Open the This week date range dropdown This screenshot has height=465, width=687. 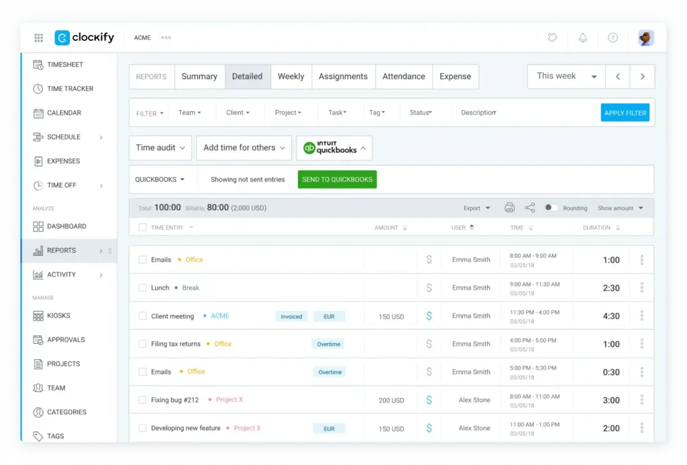click(x=566, y=76)
